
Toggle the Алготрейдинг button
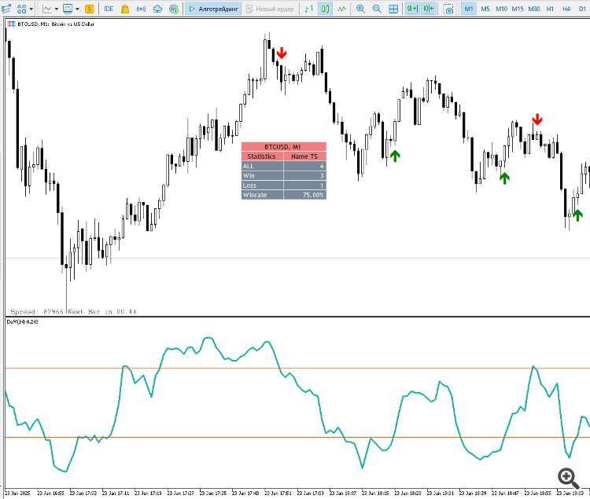[213, 9]
